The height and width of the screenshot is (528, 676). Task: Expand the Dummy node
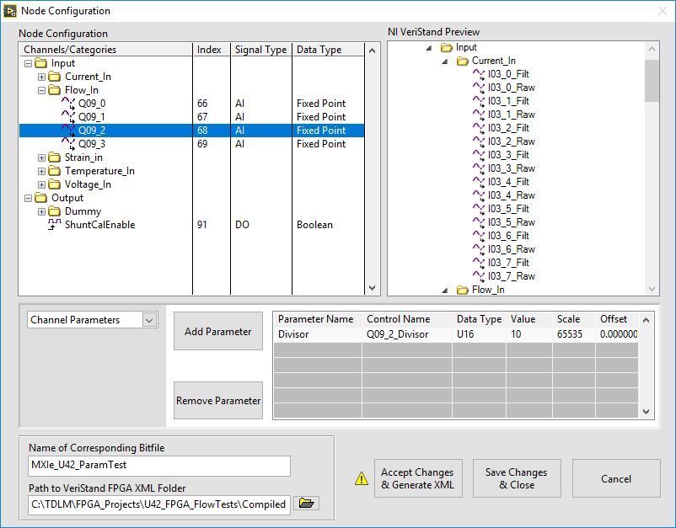pyautogui.click(x=41, y=212)
